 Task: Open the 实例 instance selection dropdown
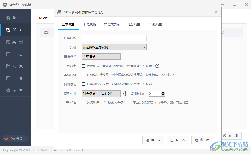click(x=114, y=47)
